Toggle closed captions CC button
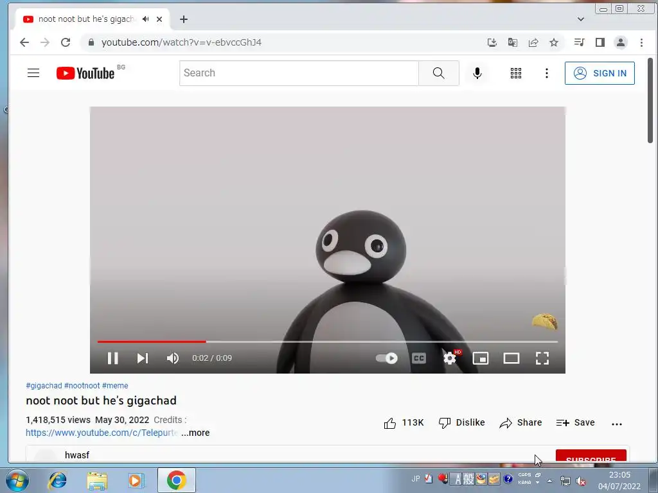Viewport: 658px width, 493px height. pos(419,358)
